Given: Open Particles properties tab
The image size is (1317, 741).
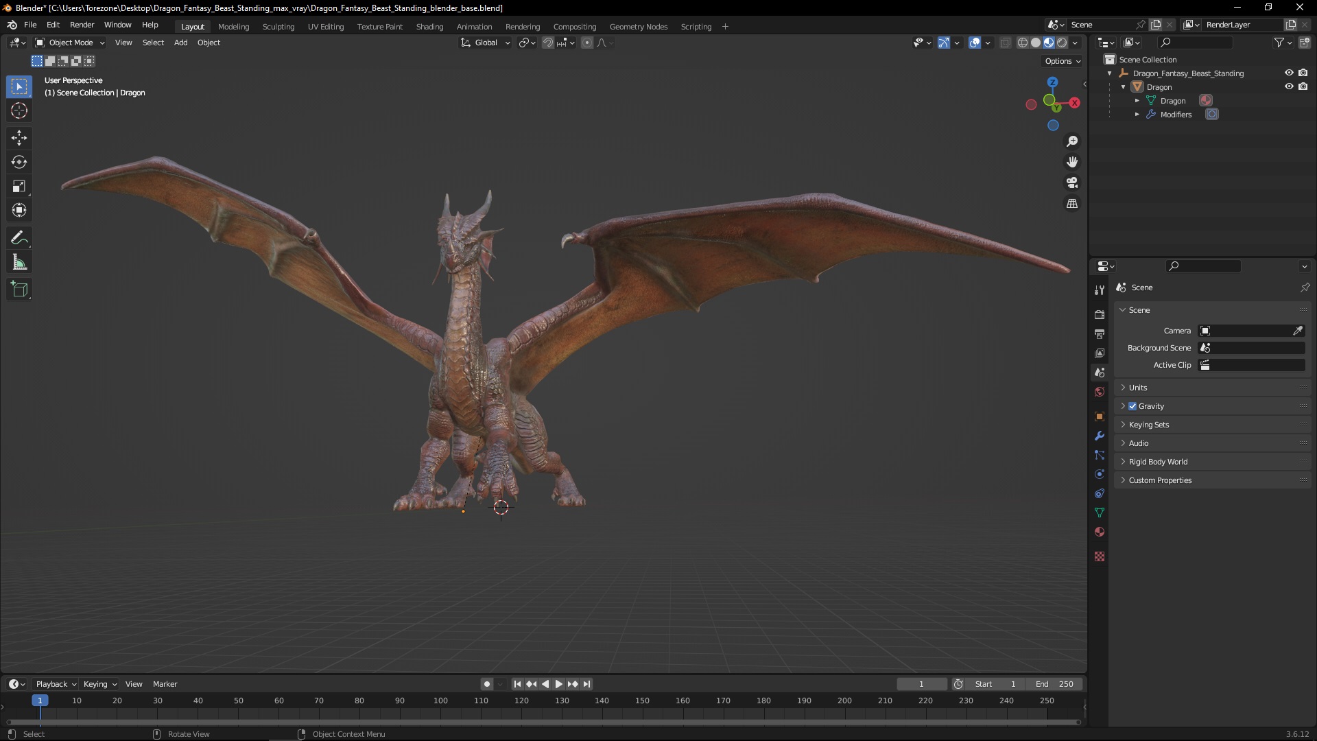Looking at the screenshot, I should [x=1100, y=455].
